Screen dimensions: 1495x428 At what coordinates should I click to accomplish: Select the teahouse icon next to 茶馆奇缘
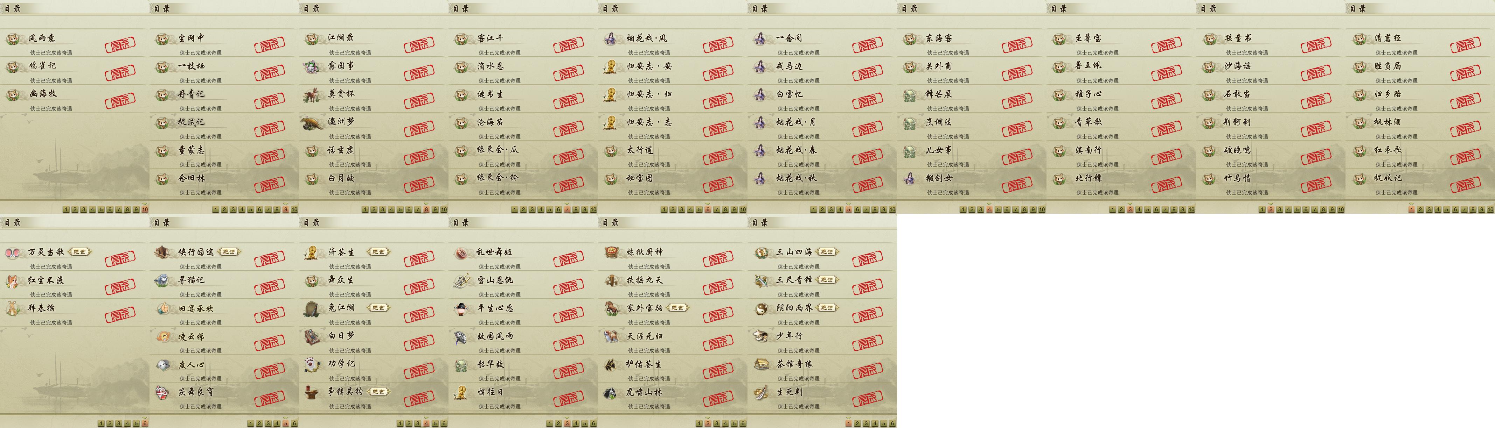760,365
